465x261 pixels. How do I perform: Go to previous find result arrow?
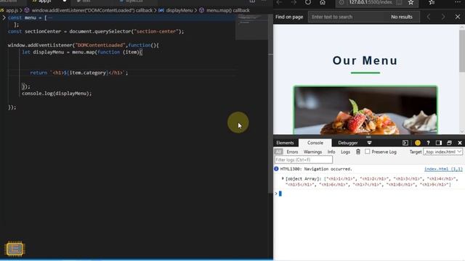click(429, 17)
